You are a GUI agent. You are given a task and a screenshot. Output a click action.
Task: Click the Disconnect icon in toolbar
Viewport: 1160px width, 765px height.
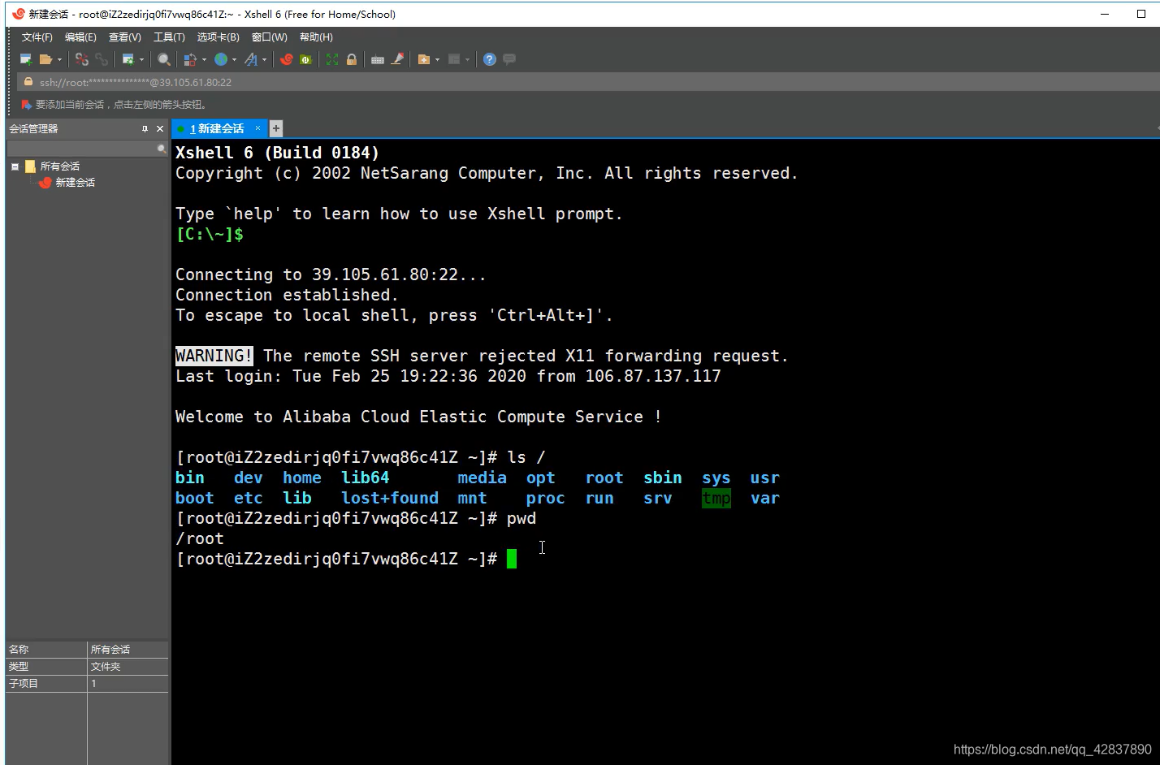[82, 59]
